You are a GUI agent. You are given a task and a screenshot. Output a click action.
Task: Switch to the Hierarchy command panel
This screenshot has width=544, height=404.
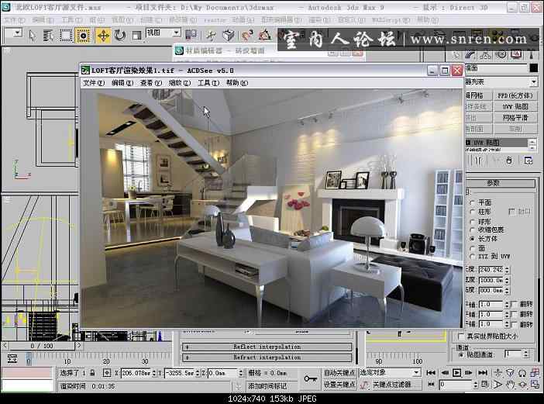click(x=486, y=55)
